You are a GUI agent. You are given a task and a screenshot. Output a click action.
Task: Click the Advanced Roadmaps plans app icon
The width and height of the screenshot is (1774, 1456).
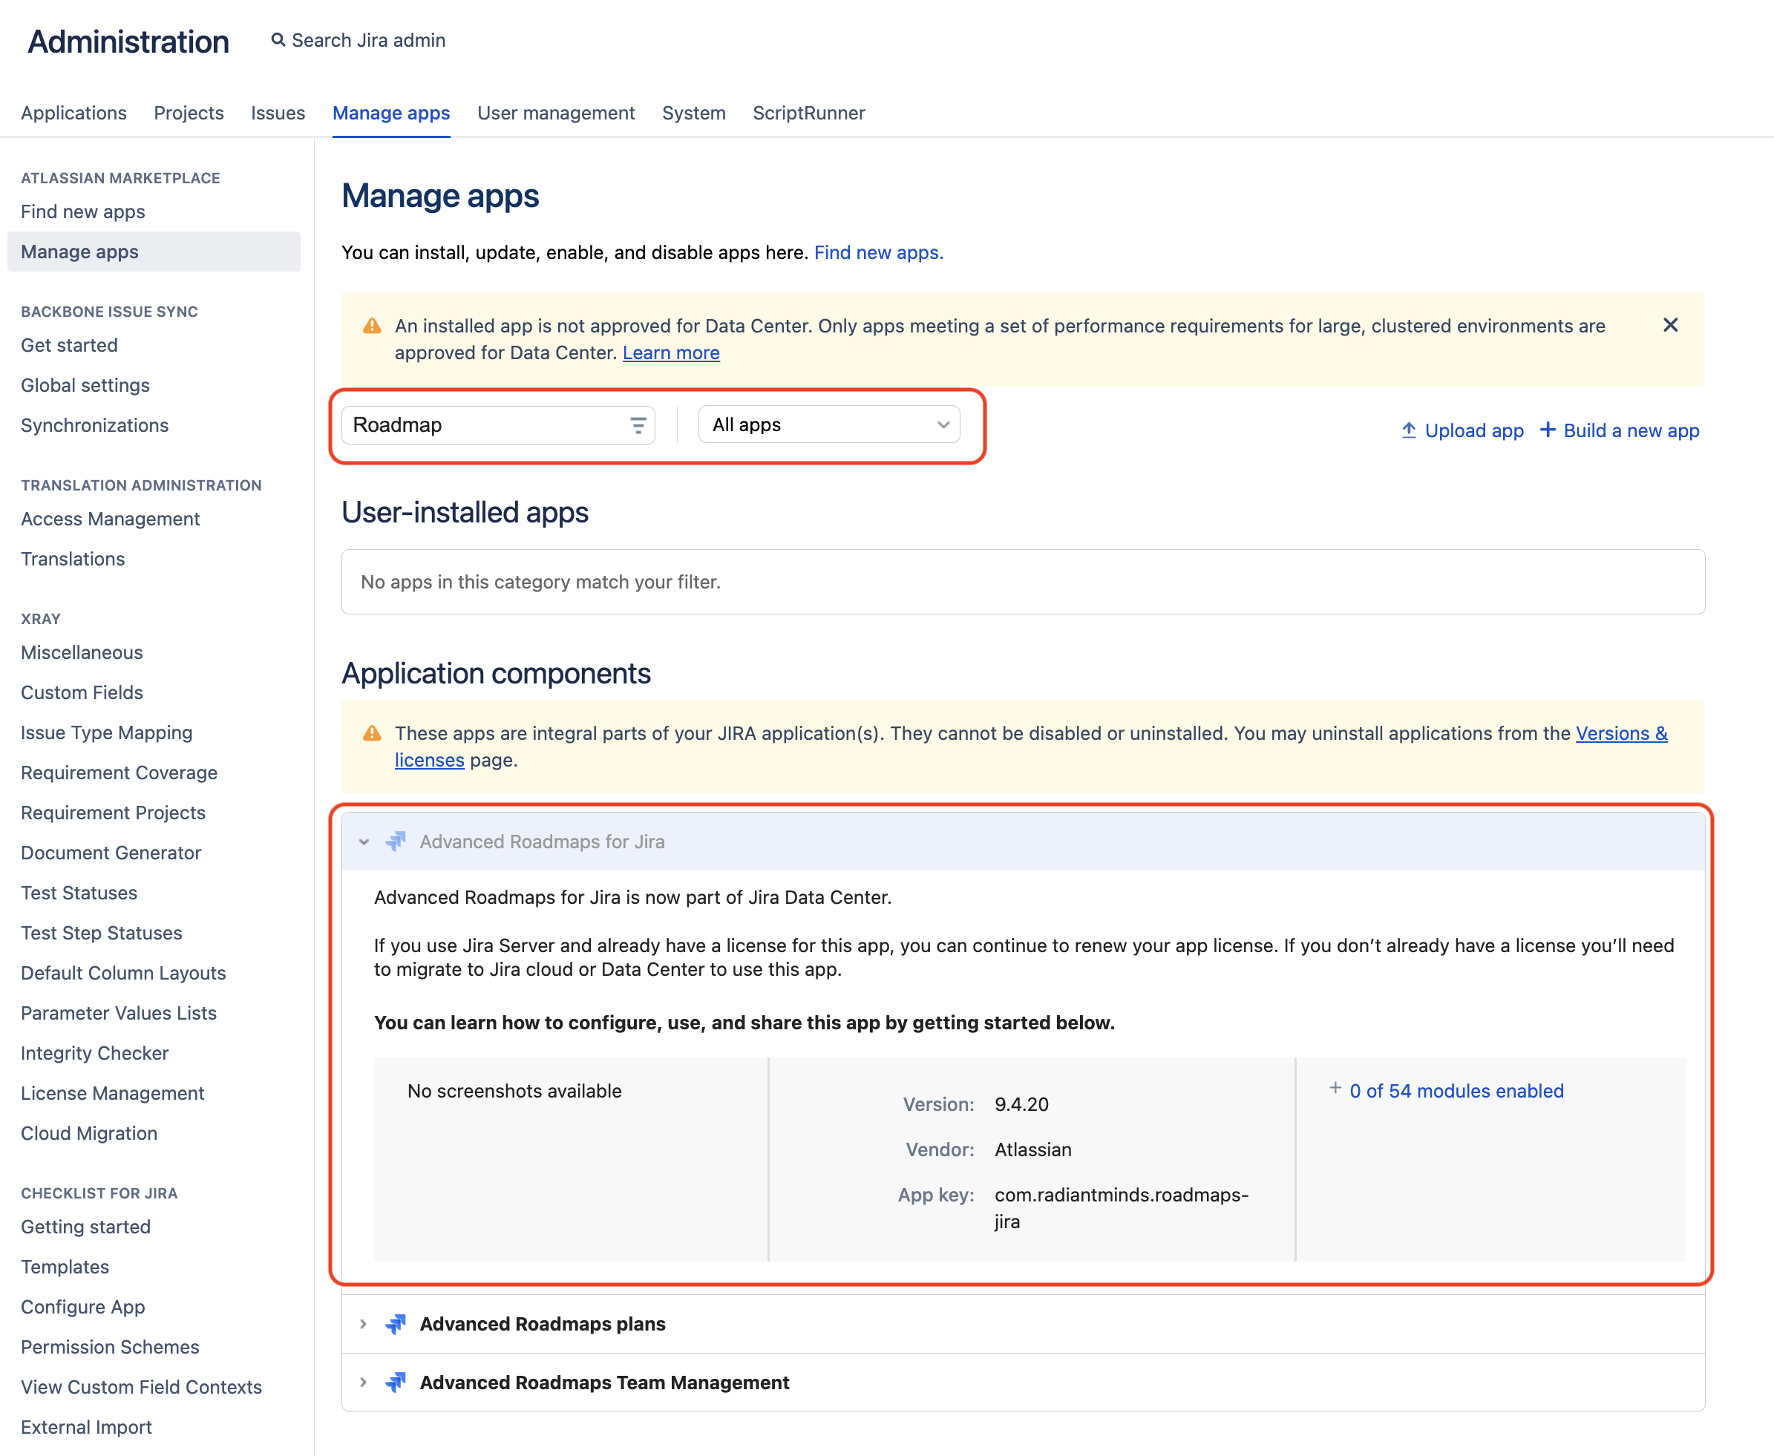pyautogui.click(x=396, y=1323)
